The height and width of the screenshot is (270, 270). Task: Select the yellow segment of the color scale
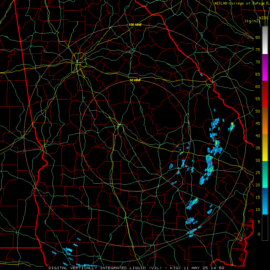click(x=265, y=148)
